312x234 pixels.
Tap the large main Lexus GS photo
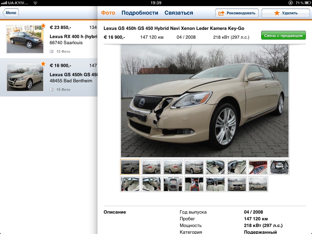(x=205, y=101)
